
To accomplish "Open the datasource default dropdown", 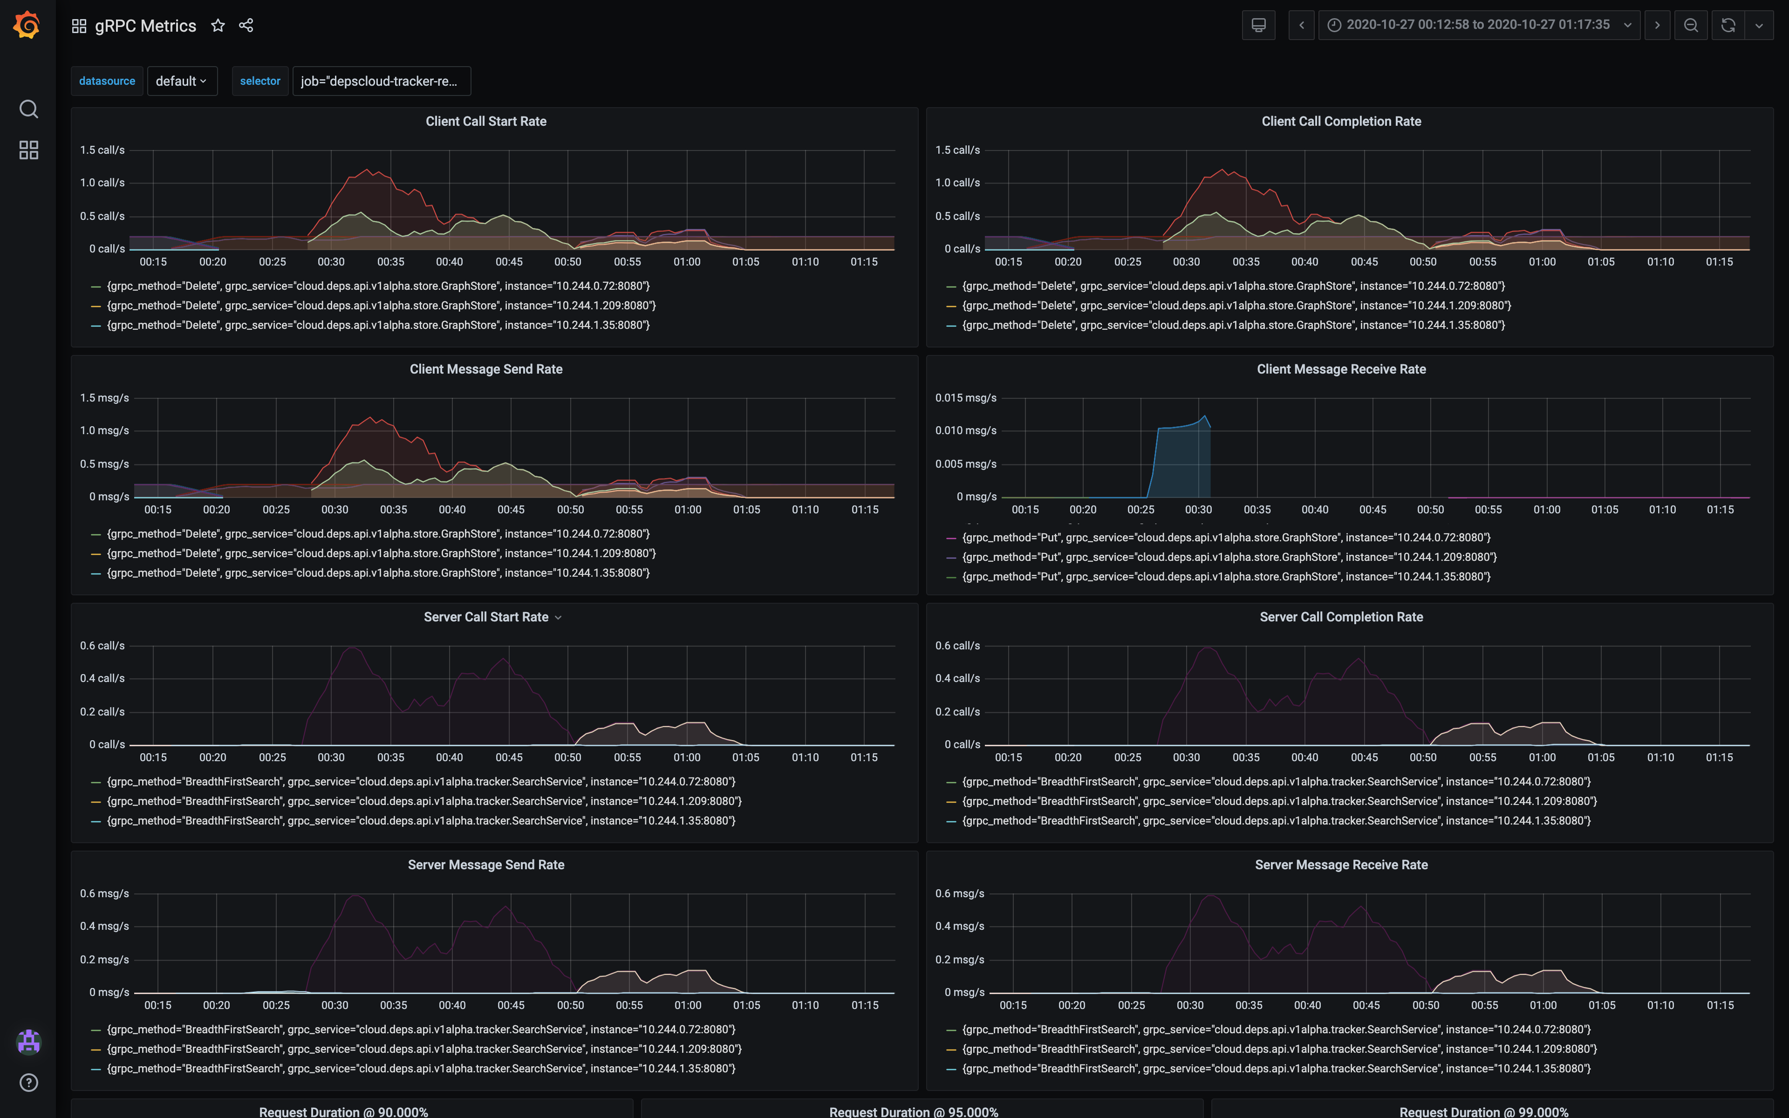I will (x=182, y=82).
